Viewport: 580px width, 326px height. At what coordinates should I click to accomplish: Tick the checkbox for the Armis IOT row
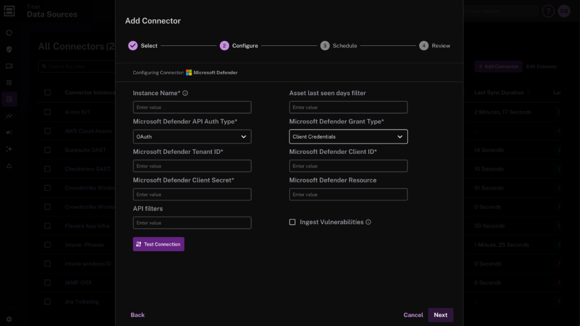pos(48,112)
